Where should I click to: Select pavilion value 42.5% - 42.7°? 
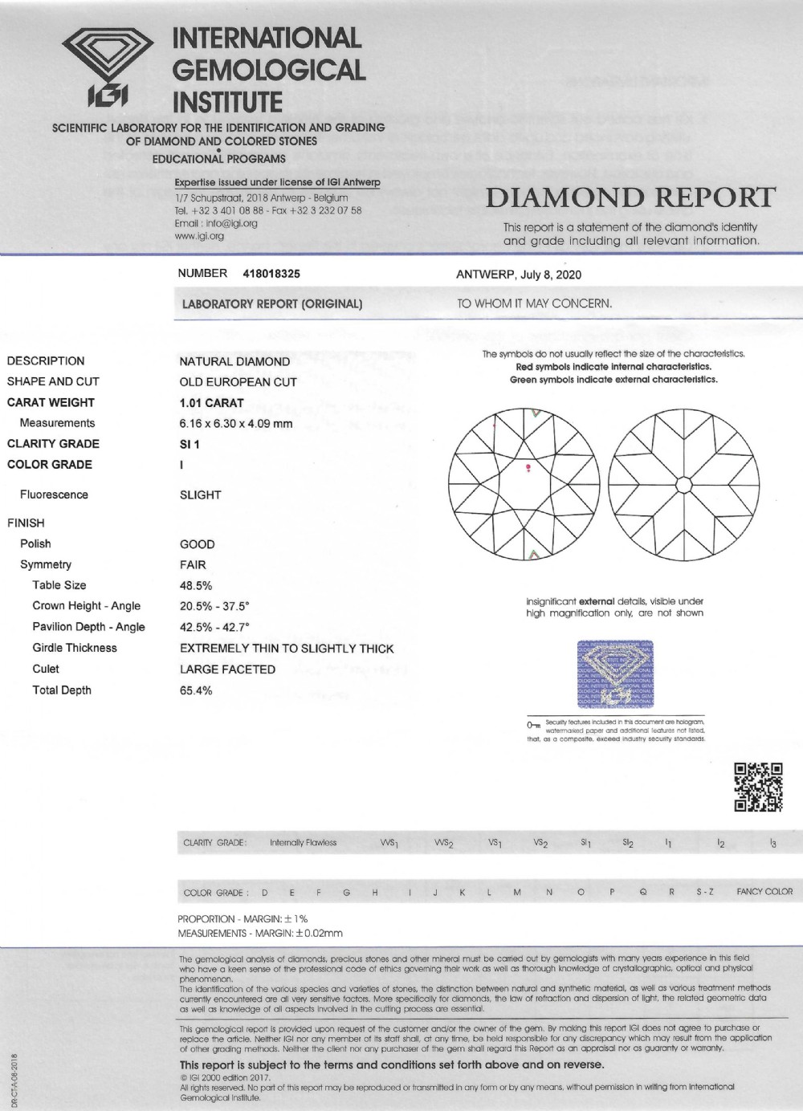tap(214, 628)
